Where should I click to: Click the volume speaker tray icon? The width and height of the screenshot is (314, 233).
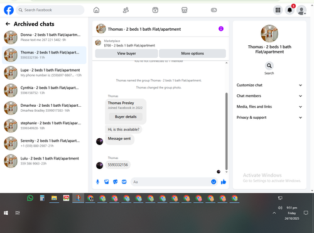click(280, 208)
